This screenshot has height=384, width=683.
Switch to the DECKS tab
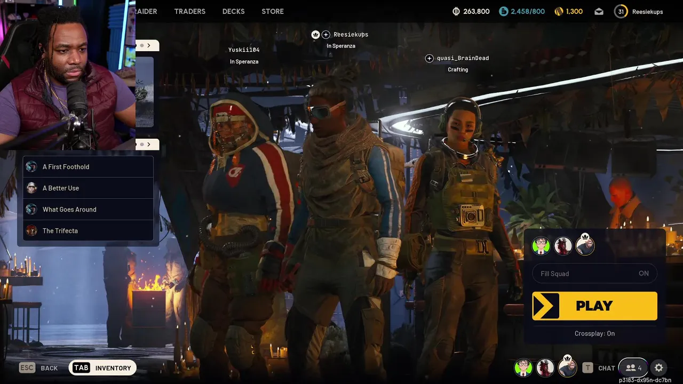pyautogui.click(x=233, y=11)
